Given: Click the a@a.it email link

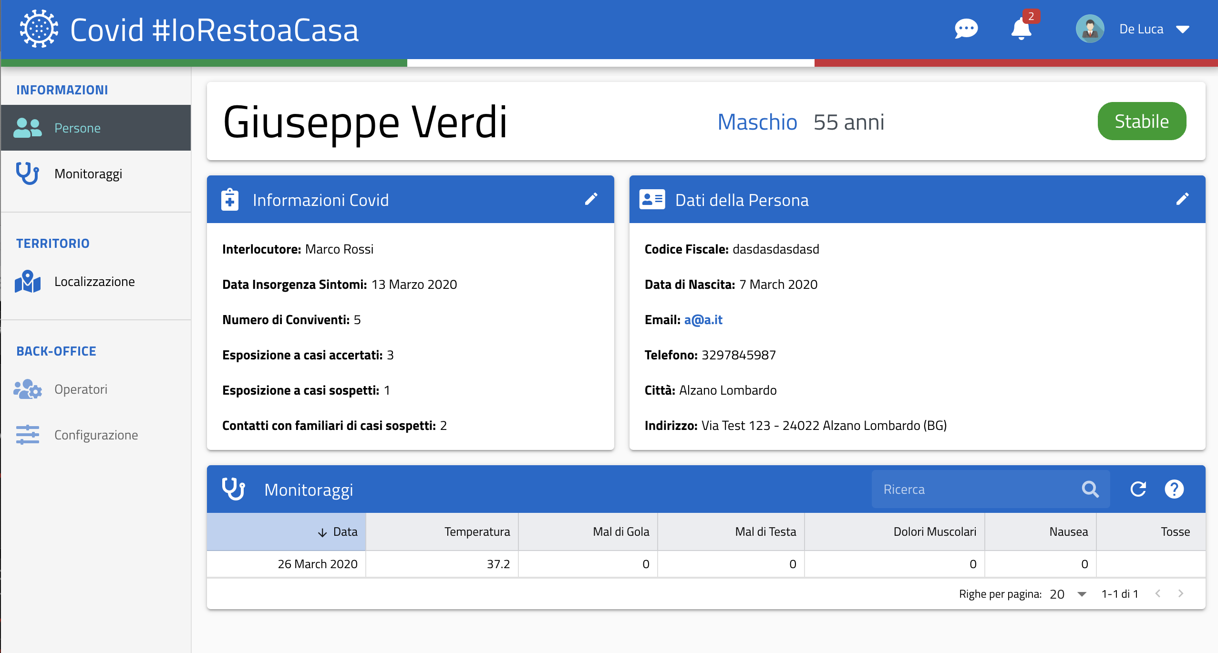Looking at the screenshot, I should pyautogui.click(x=703, y=319).
